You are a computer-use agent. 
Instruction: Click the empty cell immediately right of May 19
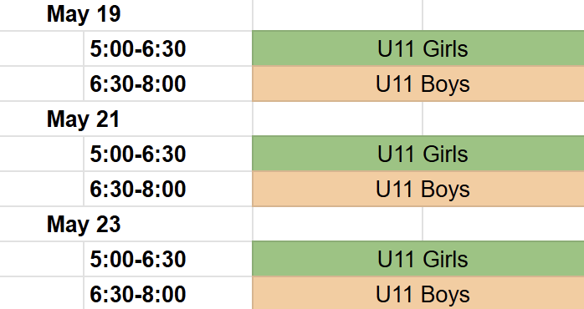coord(337,15)
